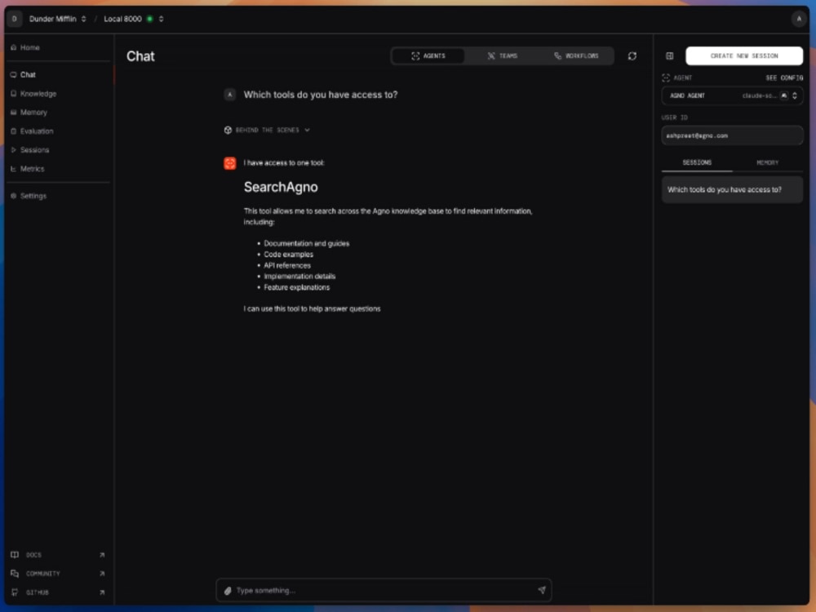Switch to the Teams tab
This screenshot has width=816, height=612.
(502, 55)
